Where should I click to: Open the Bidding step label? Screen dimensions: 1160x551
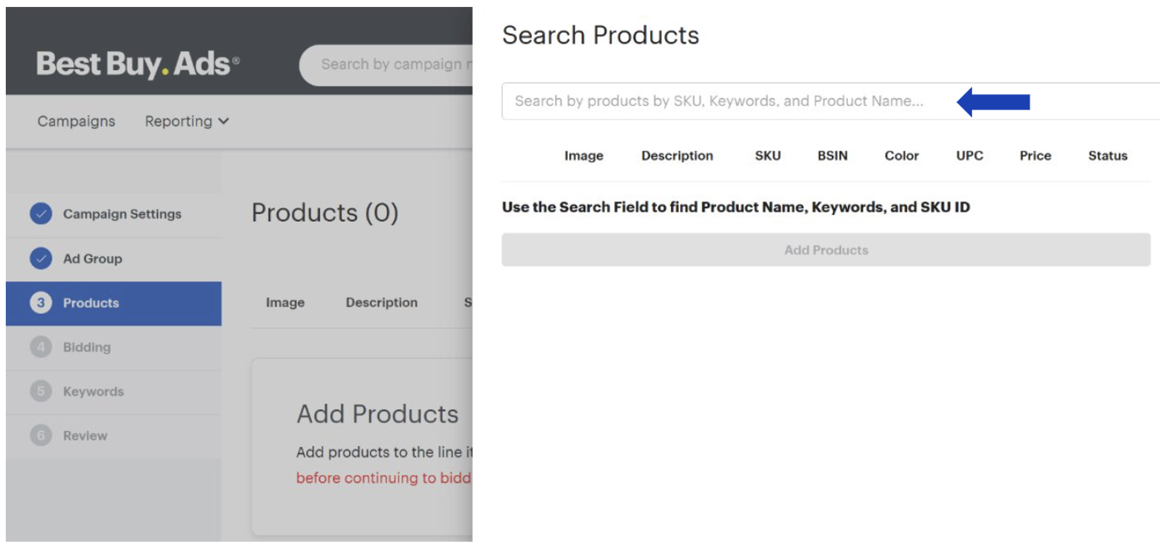(x=87, y=347)
